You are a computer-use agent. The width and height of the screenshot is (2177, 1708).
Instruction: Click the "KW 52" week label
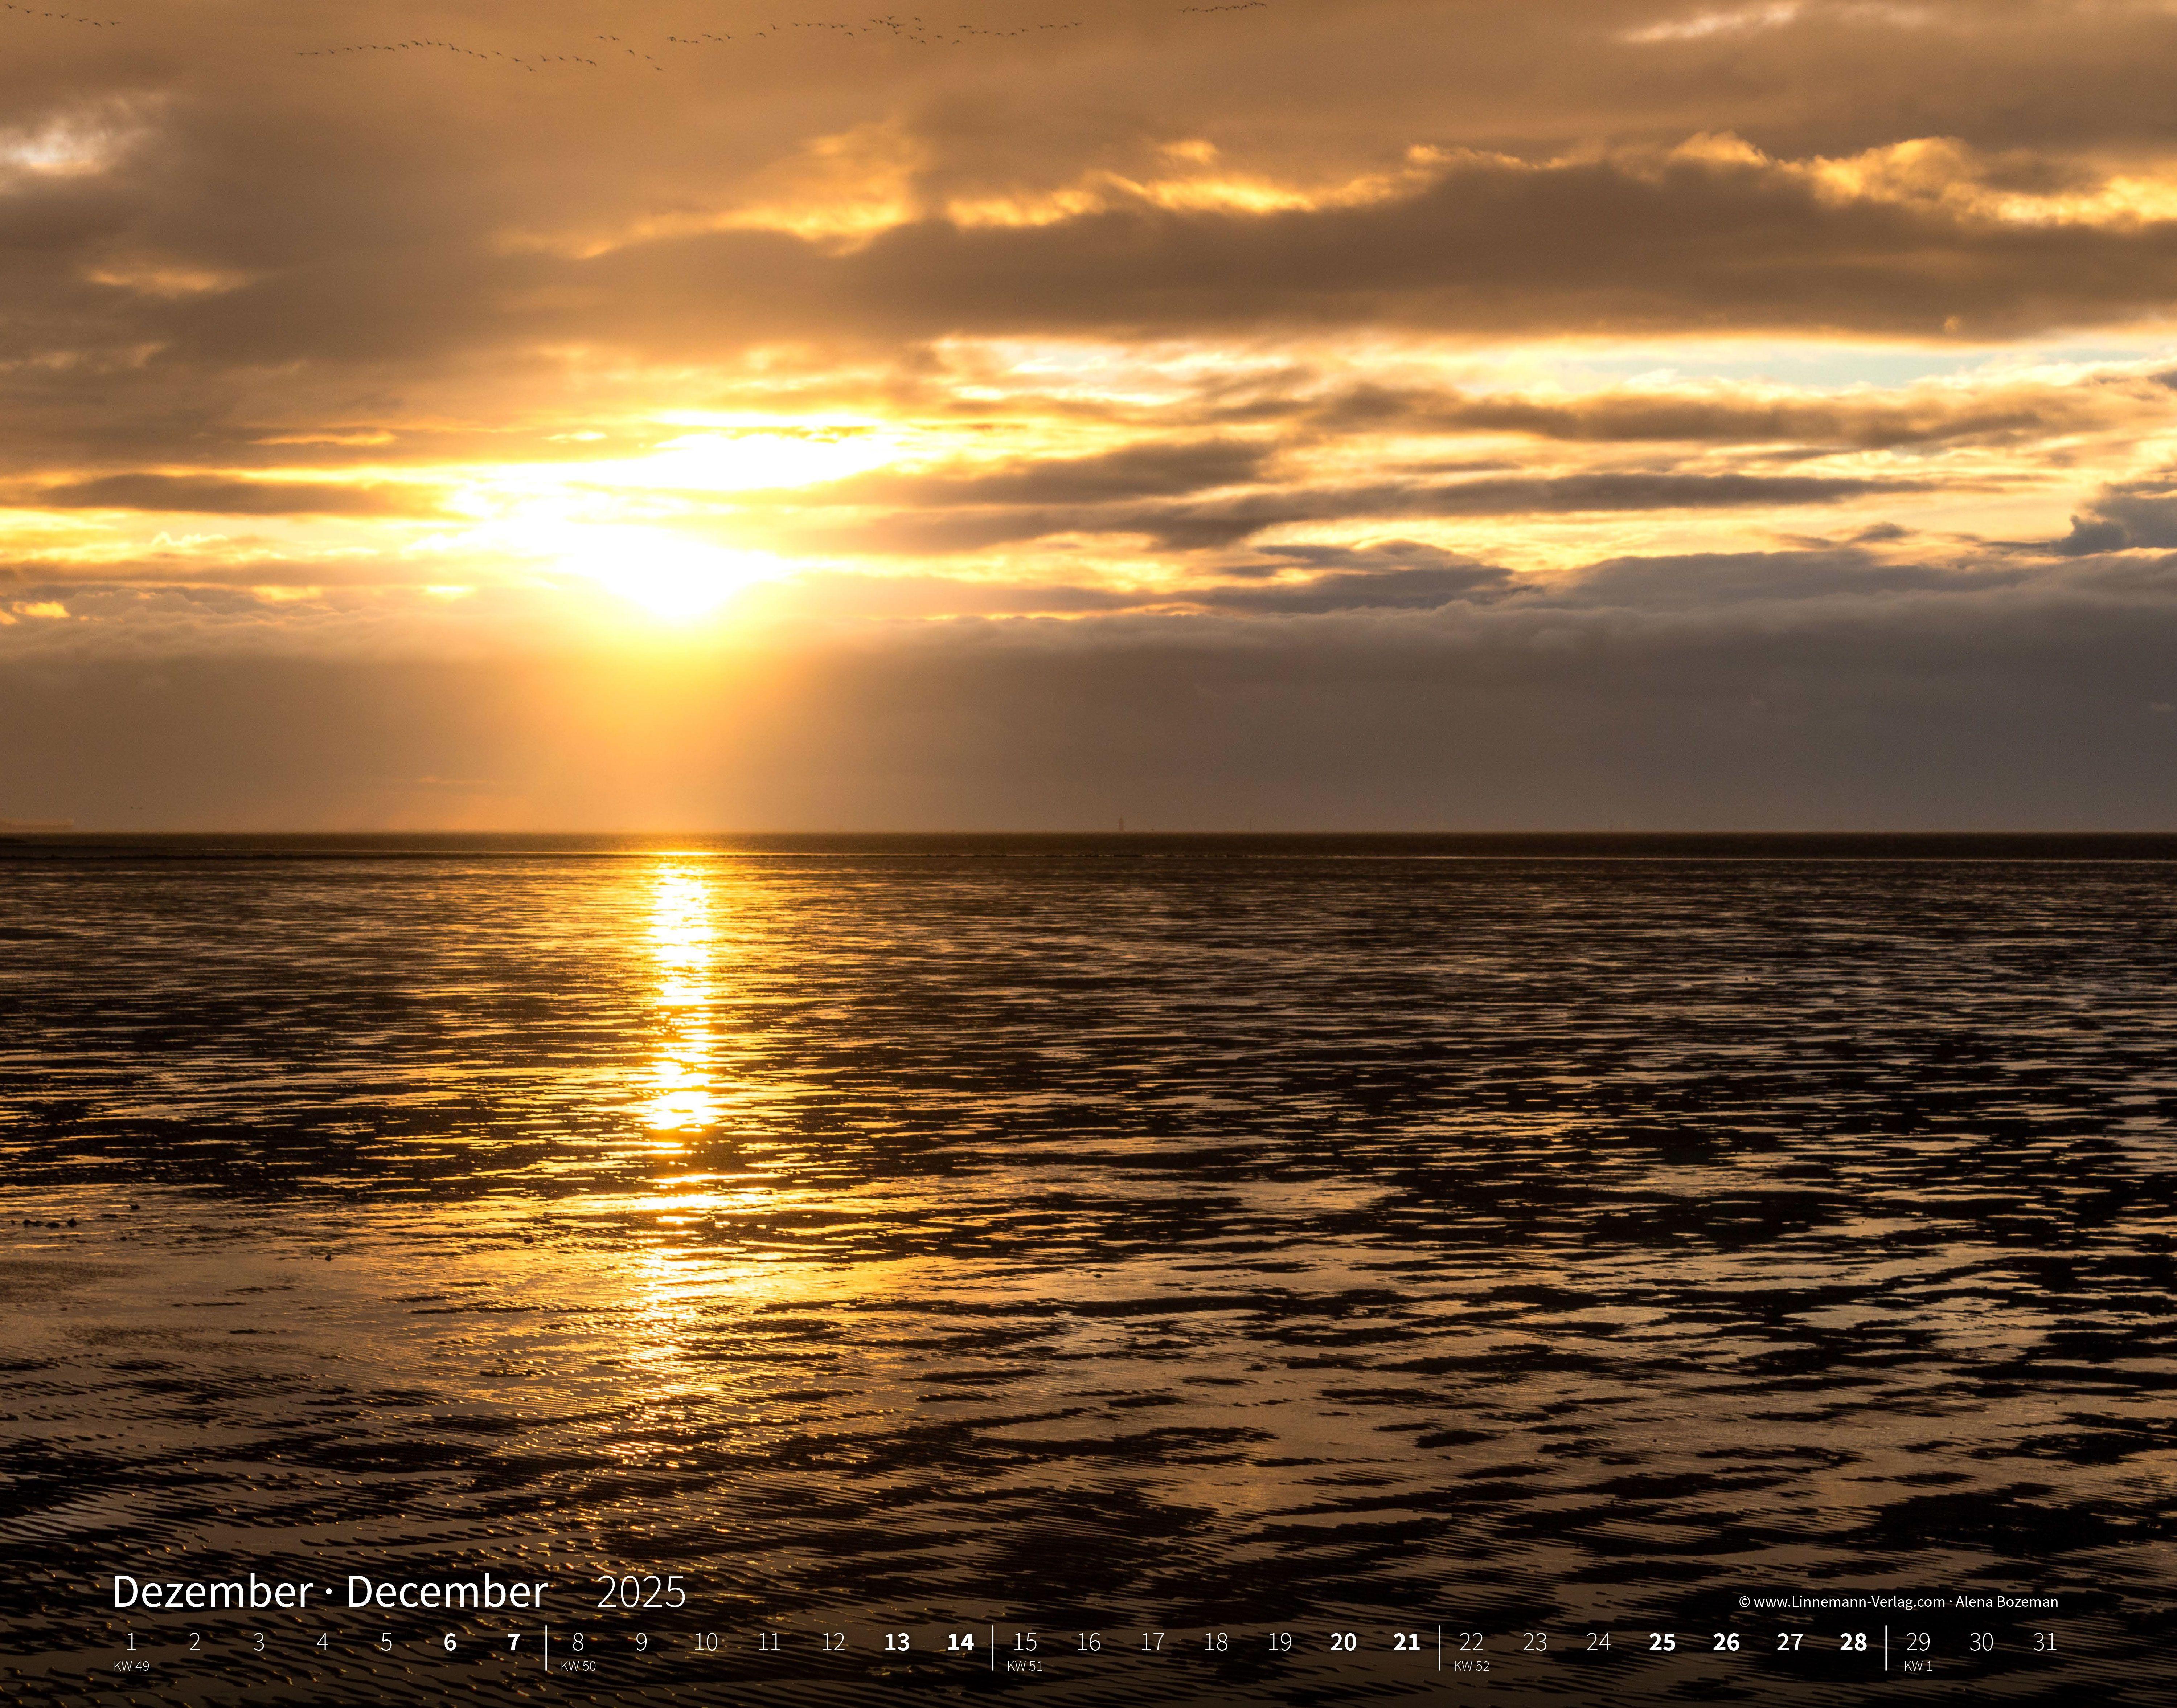(x=1472, y=1666)
